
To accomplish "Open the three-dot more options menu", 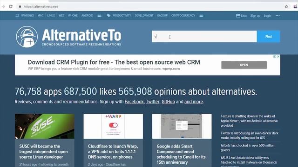I will point(278,15).
